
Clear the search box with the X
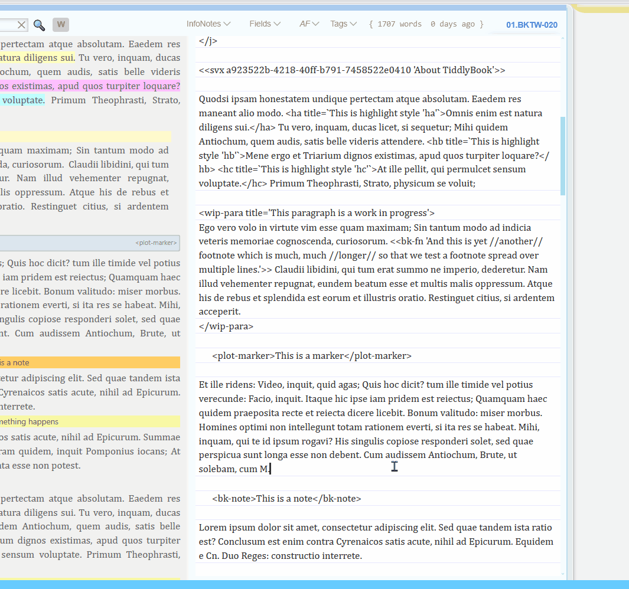click(21, 25)
